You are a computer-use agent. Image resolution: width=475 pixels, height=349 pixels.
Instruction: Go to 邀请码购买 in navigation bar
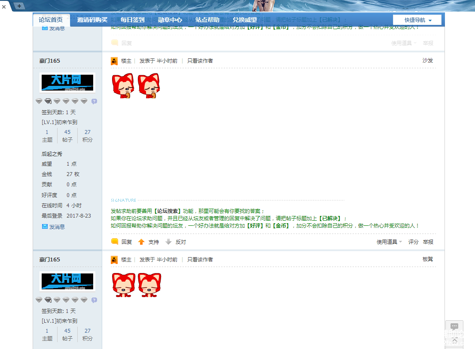92,20
